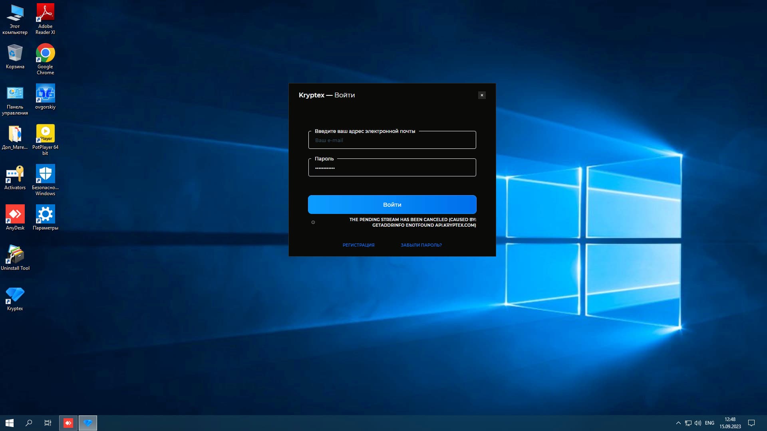Open the This Computer desktop icon

point(15,19)
